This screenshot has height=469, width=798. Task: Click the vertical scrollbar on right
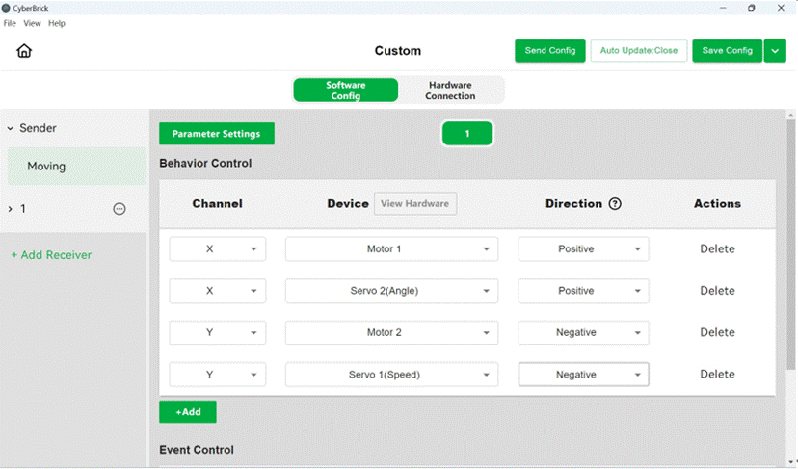click(790, 245)
